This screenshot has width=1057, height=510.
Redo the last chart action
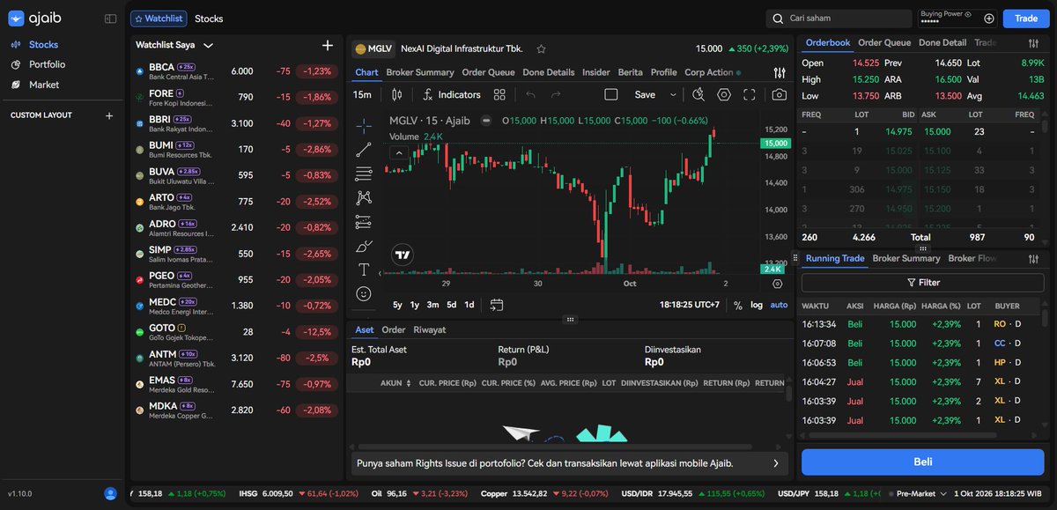pos(556,94)
